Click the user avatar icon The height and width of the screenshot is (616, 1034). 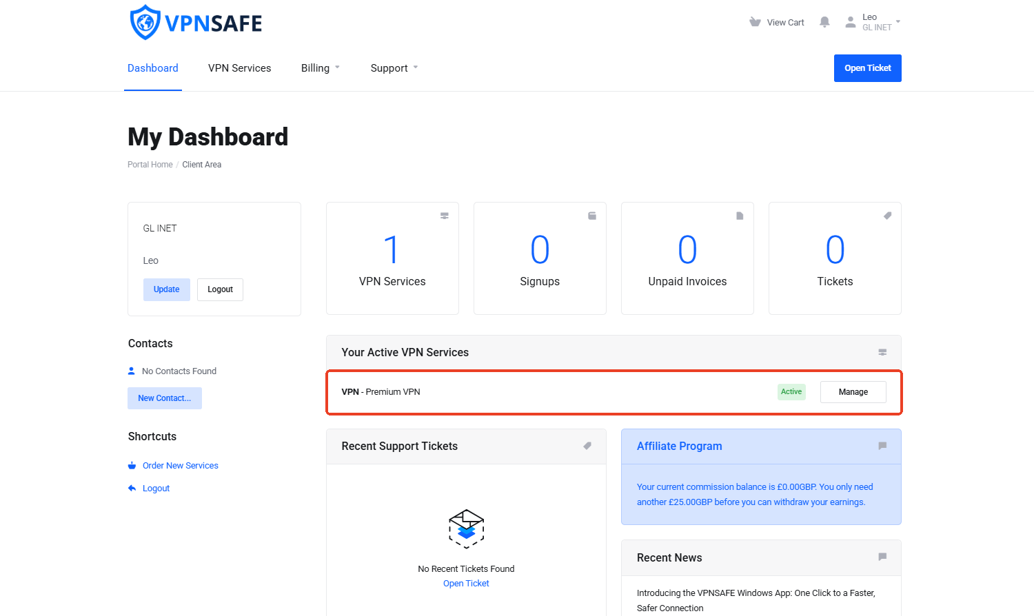click(x=851, y=22)
